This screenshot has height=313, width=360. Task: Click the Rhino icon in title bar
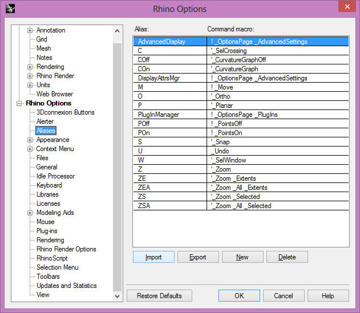[10, 8]
